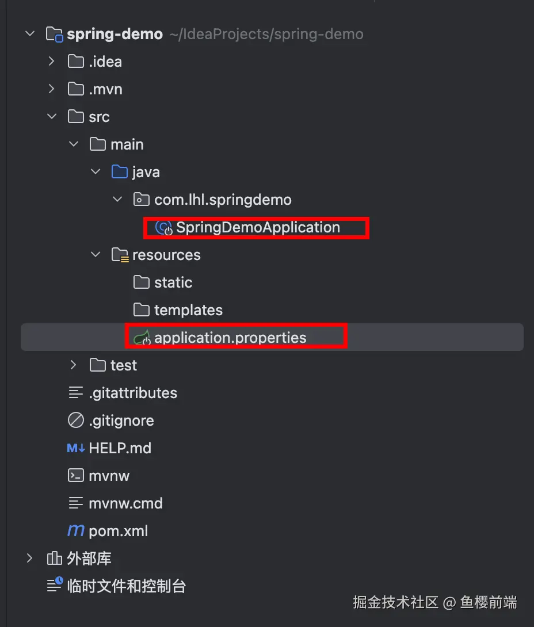Click the external libraries bar-chart icon

54,558
